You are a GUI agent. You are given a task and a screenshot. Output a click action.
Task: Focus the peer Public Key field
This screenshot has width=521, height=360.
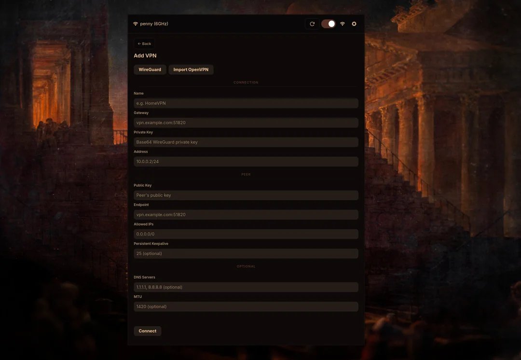(246, 195)
